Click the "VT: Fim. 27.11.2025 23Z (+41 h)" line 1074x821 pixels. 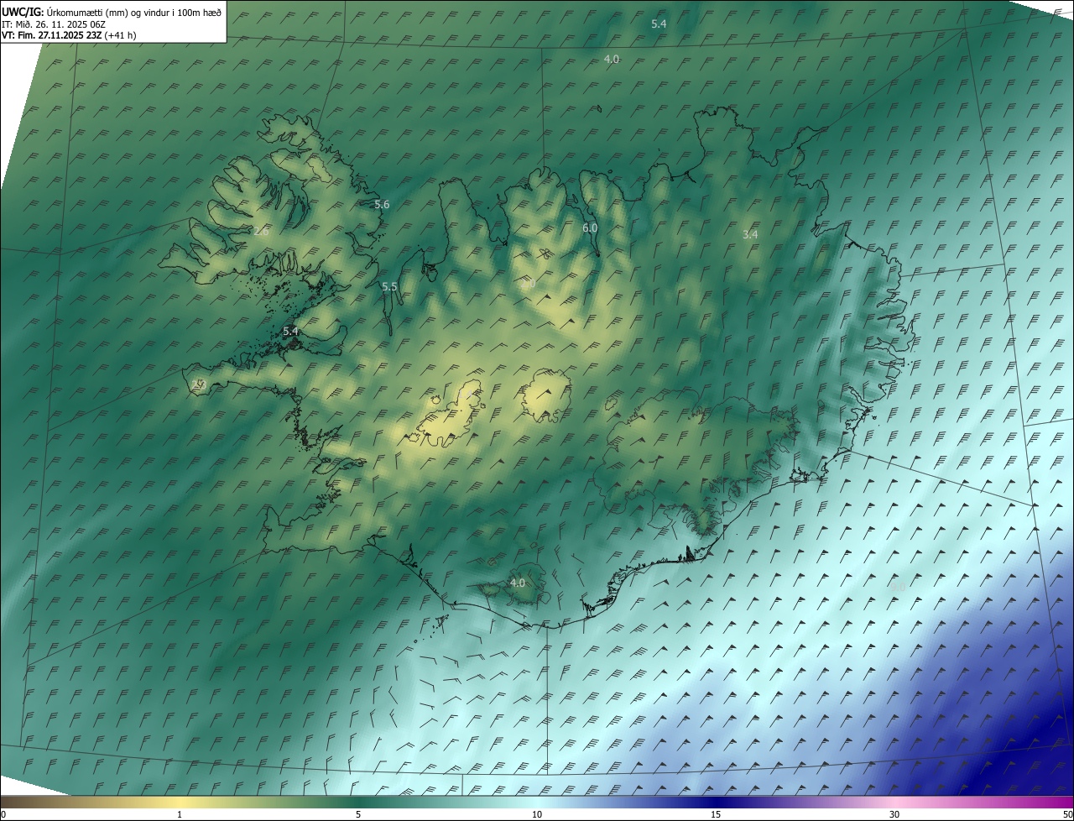(x=69, y=35)
